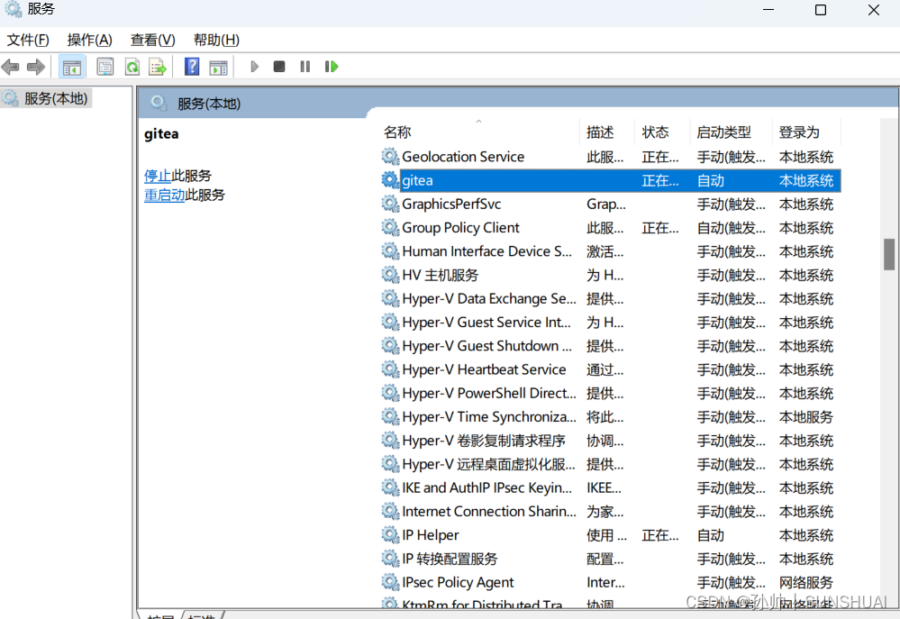The image size is (900, 619).
Task: Click the gear icon beside Geolocation Service
Action: (390, 156)
